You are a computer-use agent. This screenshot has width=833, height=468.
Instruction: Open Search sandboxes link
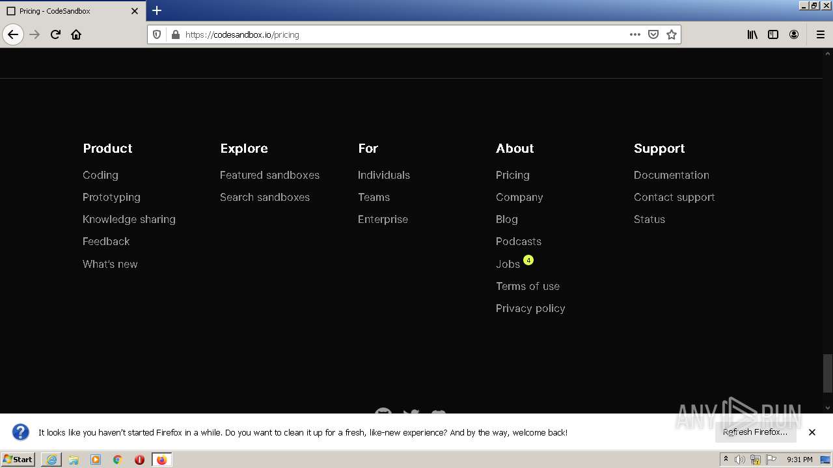pos(265,197)
